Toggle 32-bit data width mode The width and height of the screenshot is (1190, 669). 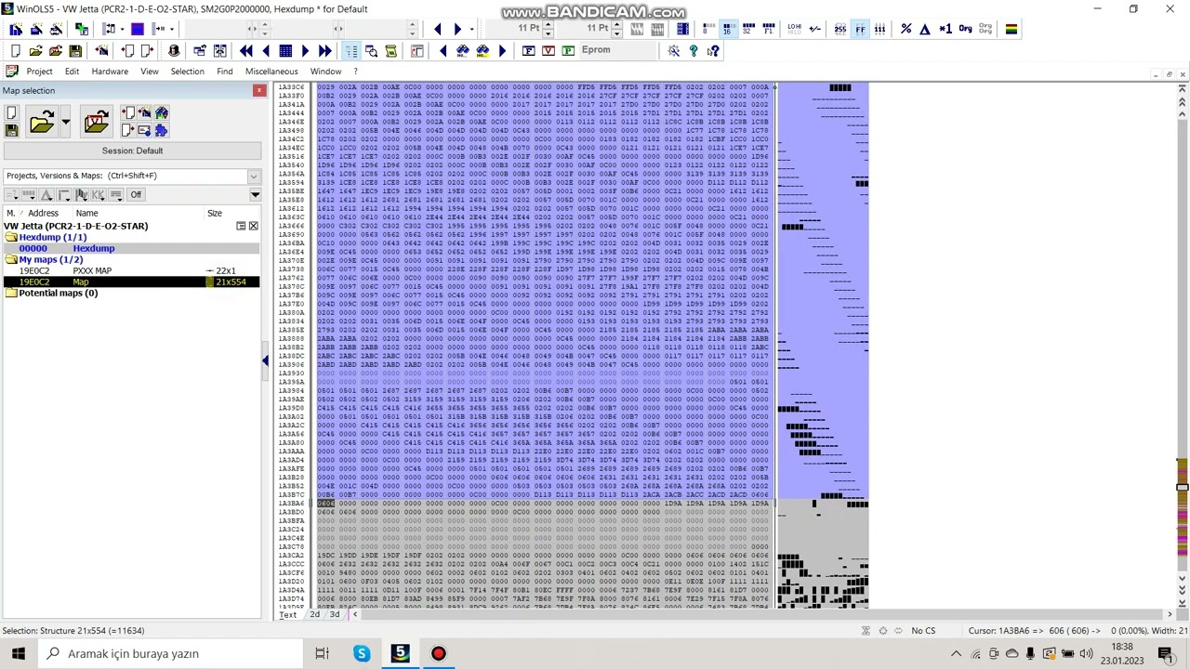[x=748, y=29]
